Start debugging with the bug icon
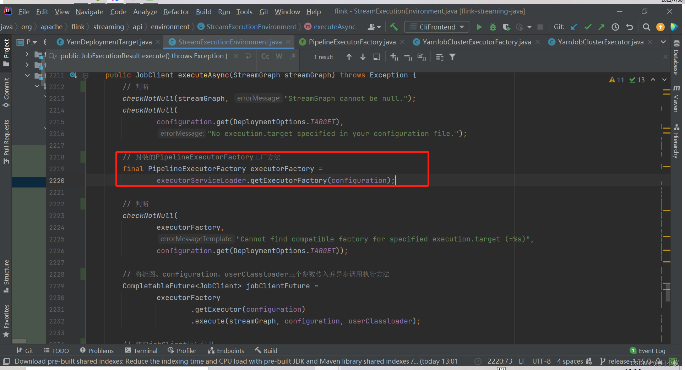This screenshot has height=370, width=685. 493,27
